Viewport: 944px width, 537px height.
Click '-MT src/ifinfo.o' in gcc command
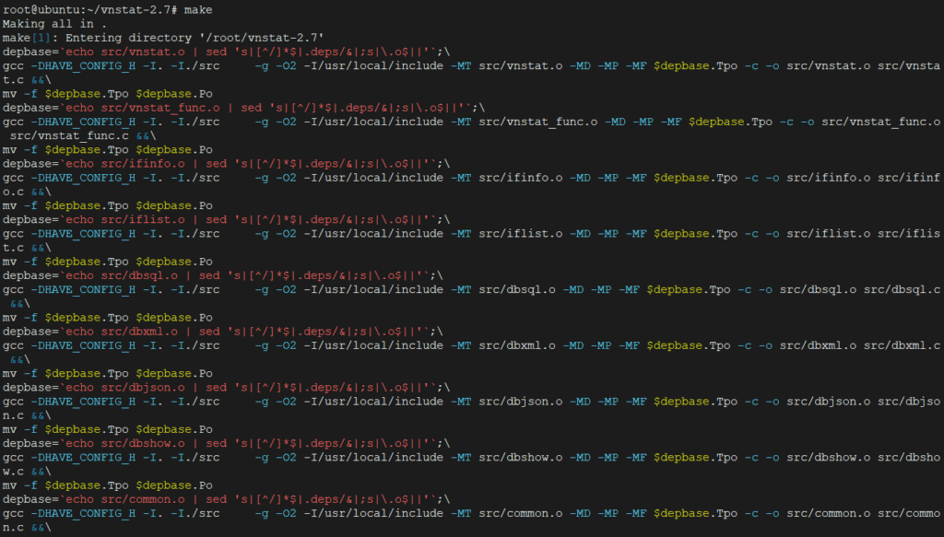pos(507,178)
